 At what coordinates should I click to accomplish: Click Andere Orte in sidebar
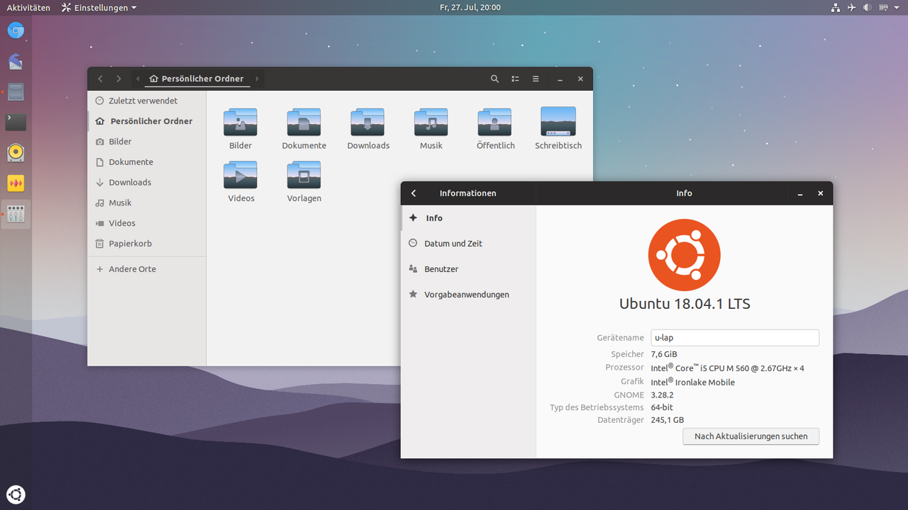147,269
